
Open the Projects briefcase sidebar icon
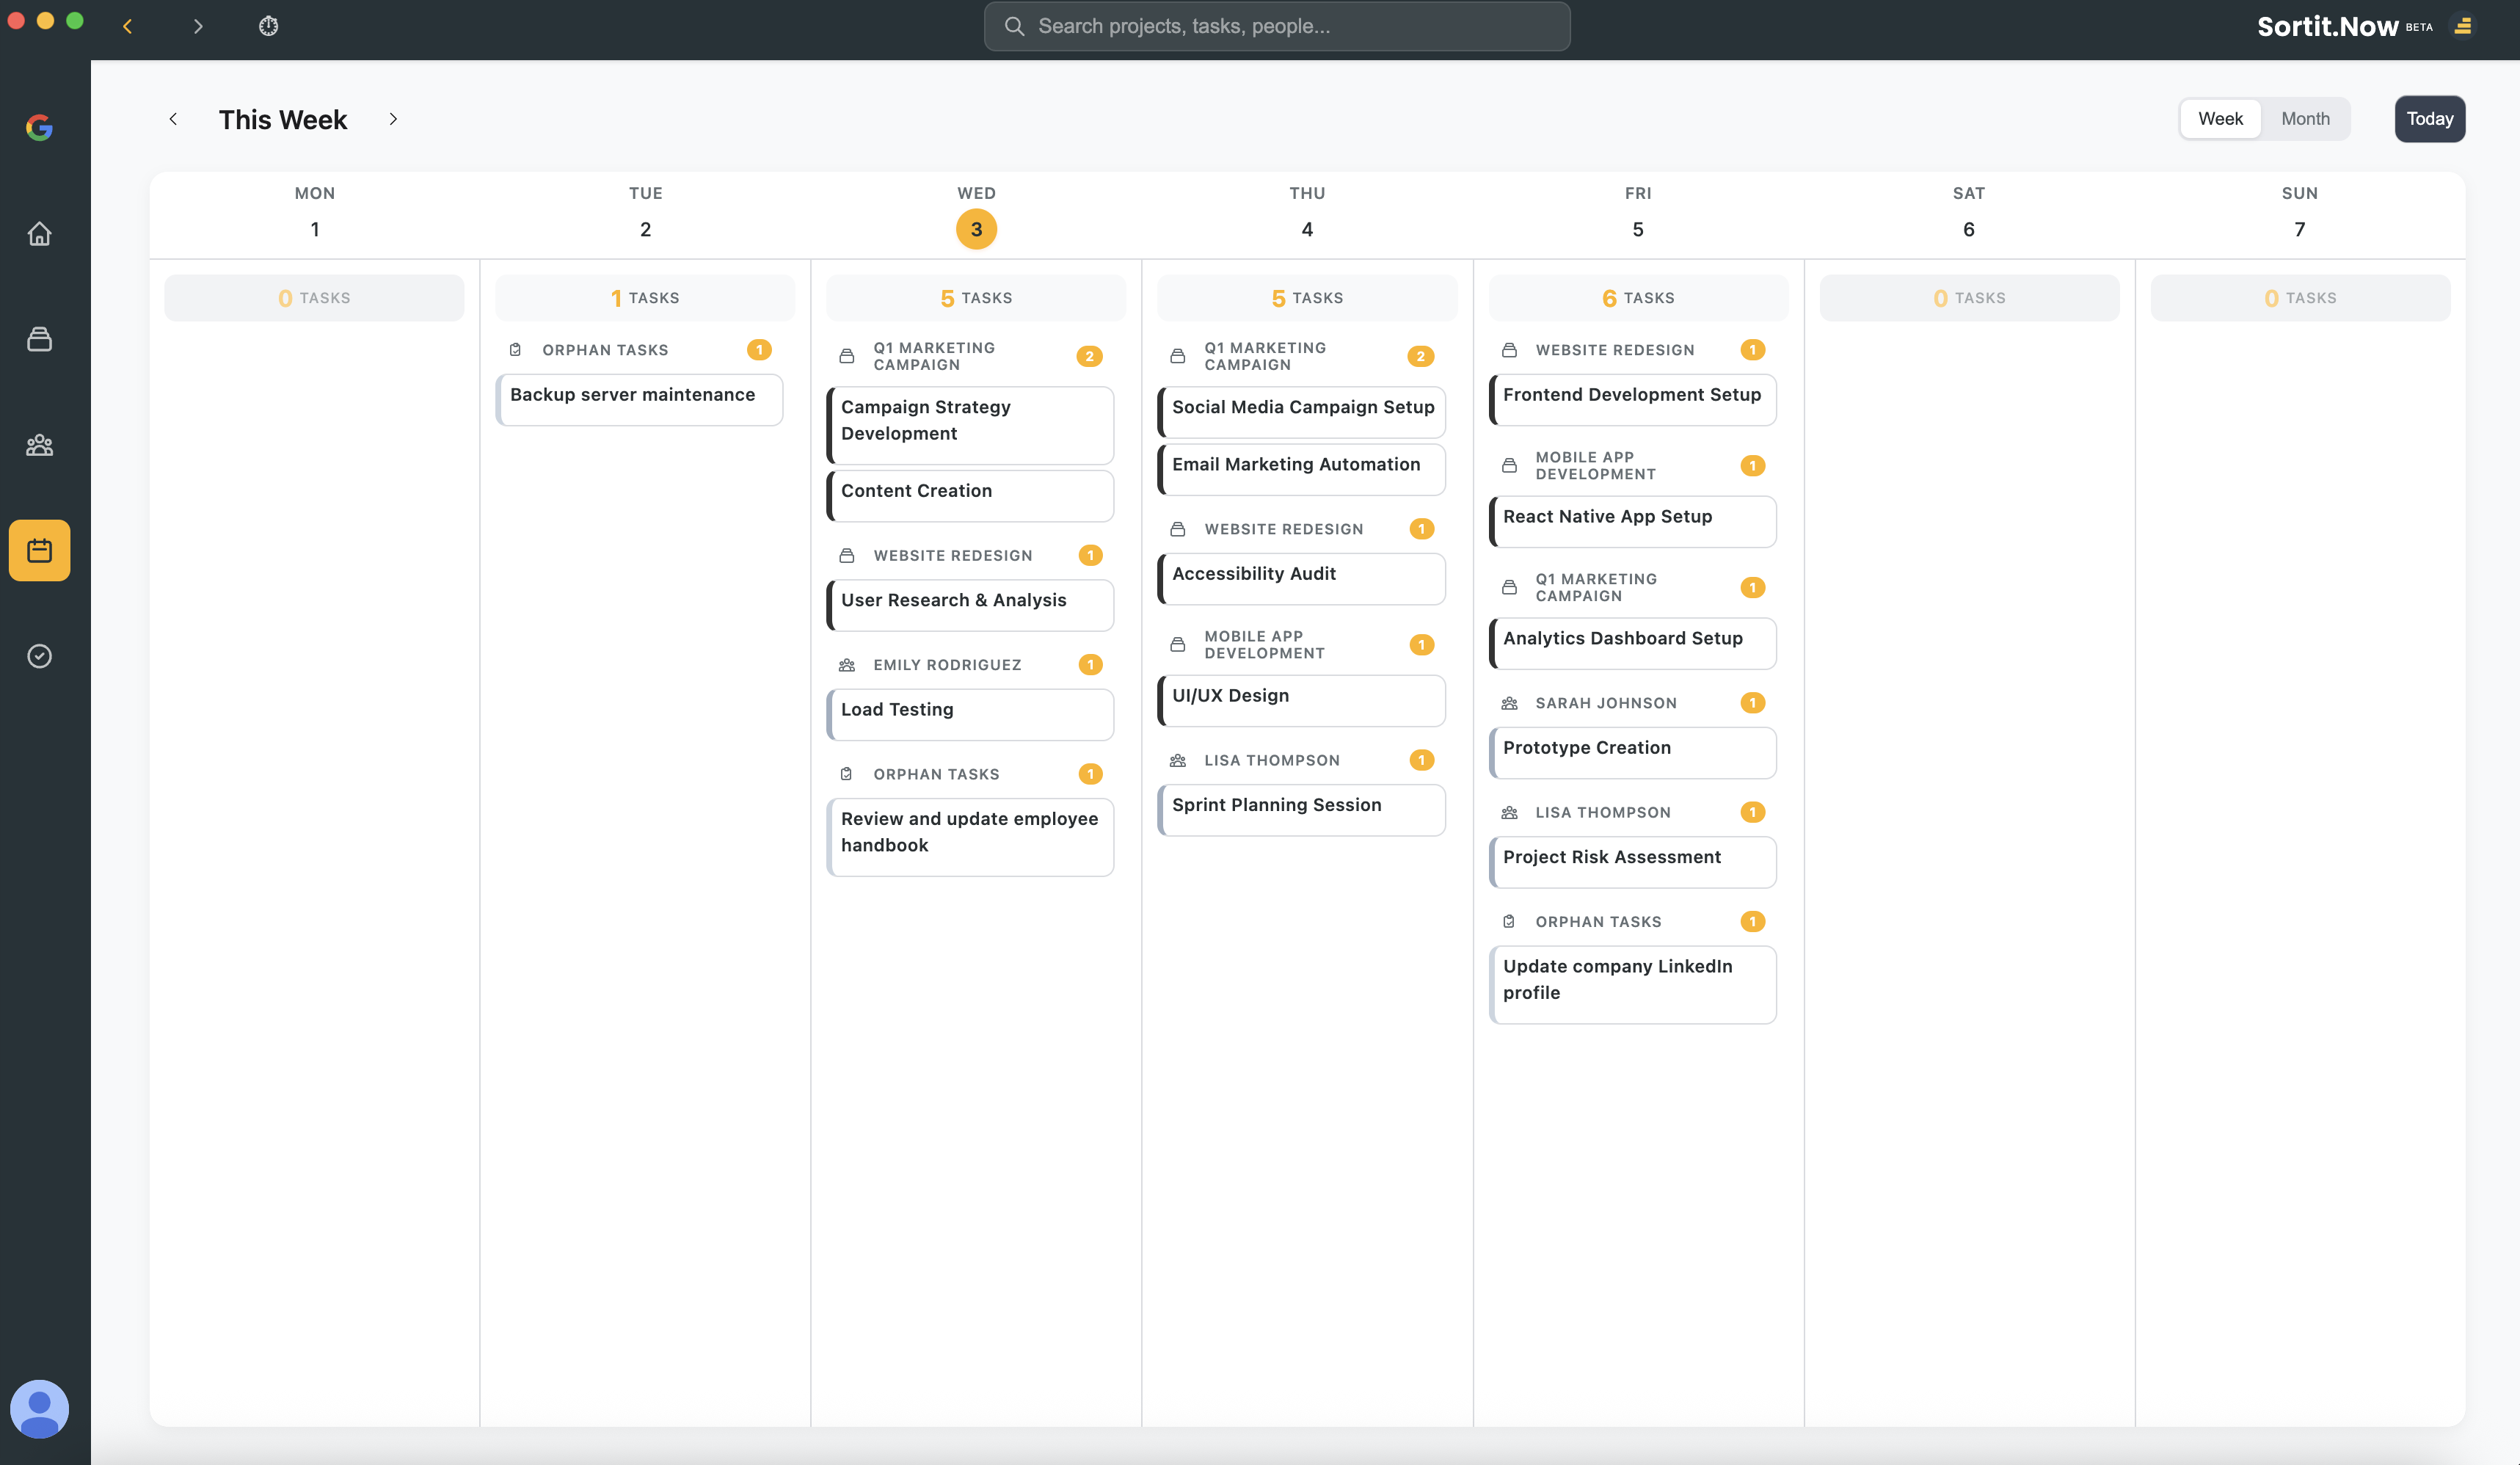39,339
